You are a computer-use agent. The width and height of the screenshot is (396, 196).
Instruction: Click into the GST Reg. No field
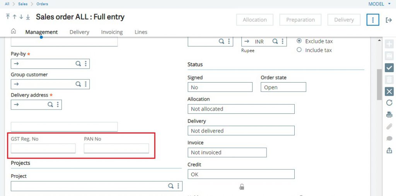pos(43,149)
